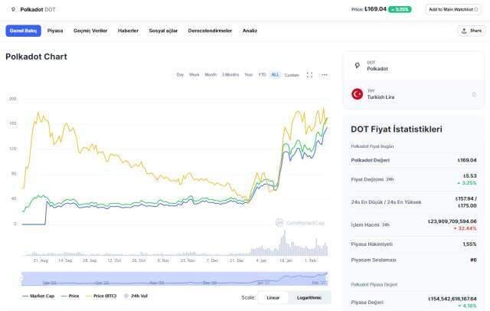
Task: Select the Week chart range
Action: (194, 75)
